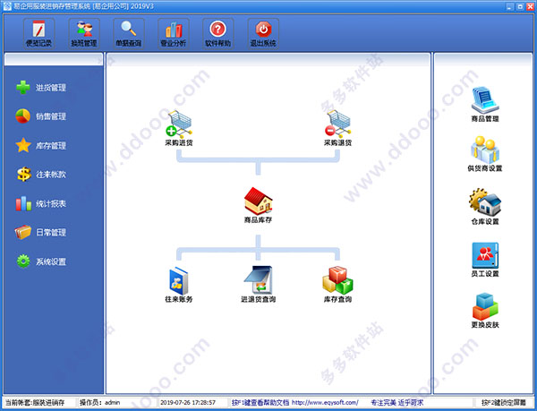537x411 pixels.
Task: Click the date and time status entry
Action: click(188, 402)
